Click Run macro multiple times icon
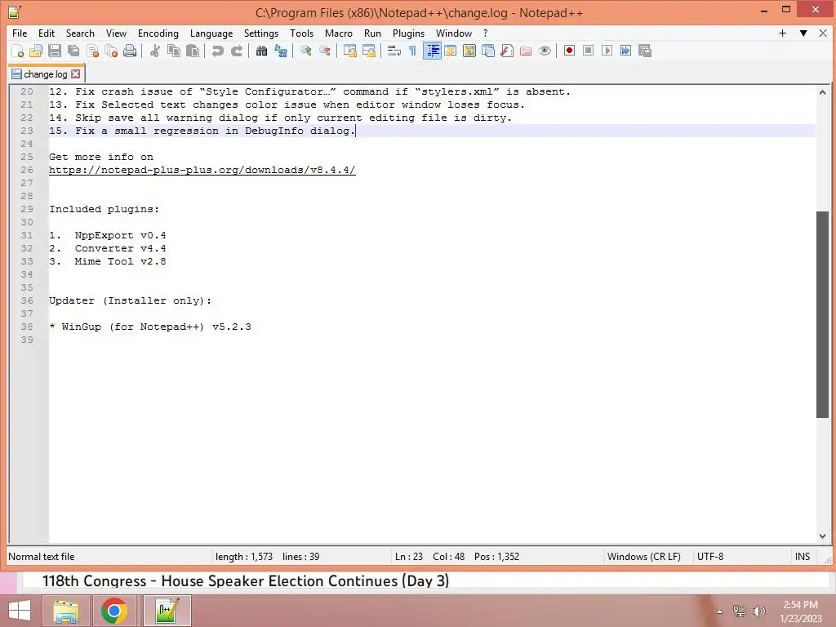Viewport: 836px width, 627px height. point(625,51)
